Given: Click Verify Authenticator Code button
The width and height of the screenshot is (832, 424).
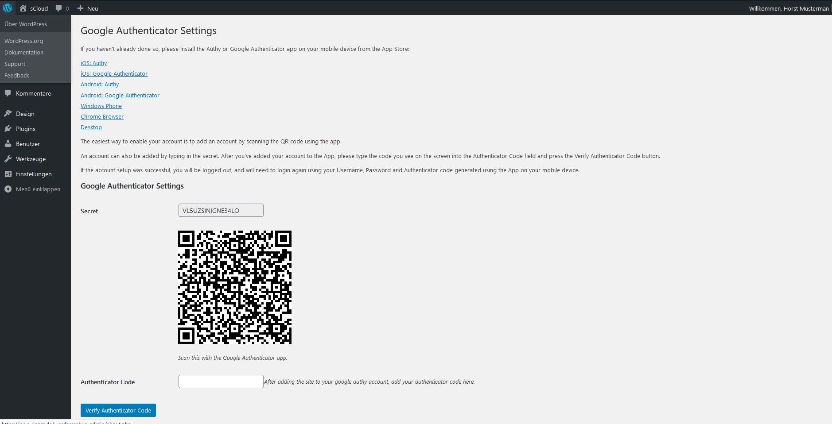Looking at the screenshot, I should point(118,410).
